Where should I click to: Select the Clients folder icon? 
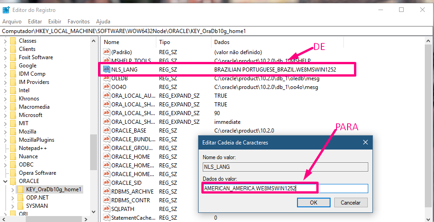[13, 49]
